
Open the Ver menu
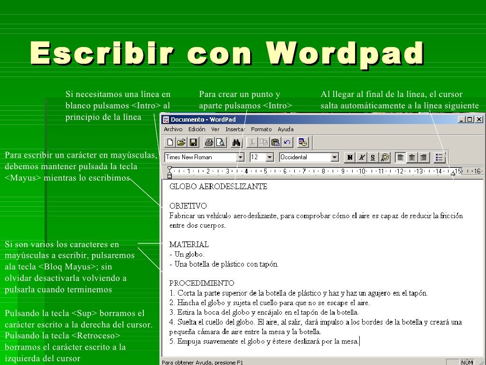215,129
